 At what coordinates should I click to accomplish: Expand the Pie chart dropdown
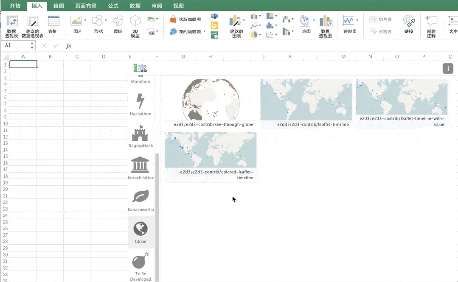[260, 35]
